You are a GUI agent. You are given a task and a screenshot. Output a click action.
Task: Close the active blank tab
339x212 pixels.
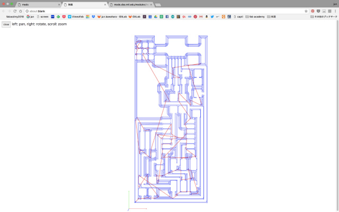105,5
